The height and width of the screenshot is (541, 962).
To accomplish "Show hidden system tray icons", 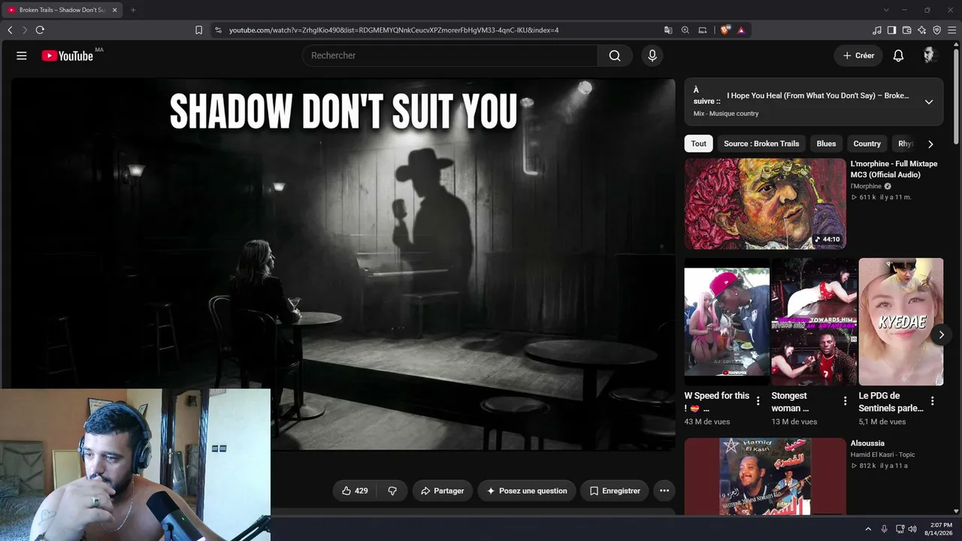I will pos(868,529).
